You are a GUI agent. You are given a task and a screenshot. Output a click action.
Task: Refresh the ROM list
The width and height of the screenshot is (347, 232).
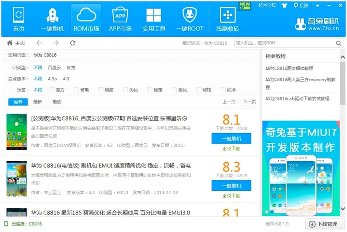tap(73, 43)
